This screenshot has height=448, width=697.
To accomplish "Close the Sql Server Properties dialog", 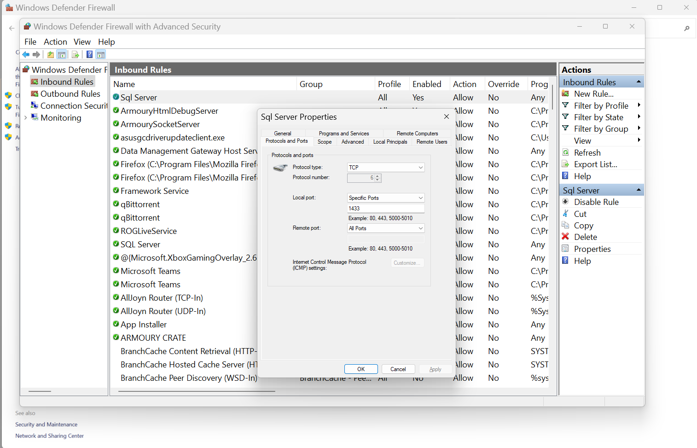I will pyautogui.click(x=446, y=116).
